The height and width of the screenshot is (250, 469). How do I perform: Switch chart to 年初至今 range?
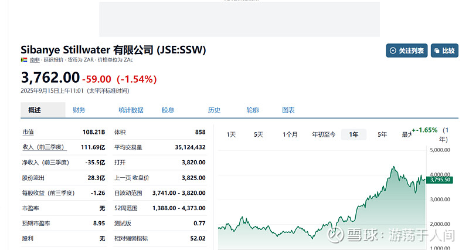pos(324,135)
